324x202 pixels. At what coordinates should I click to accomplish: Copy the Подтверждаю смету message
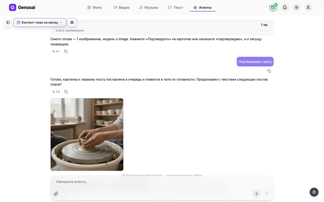click(269, 71)
